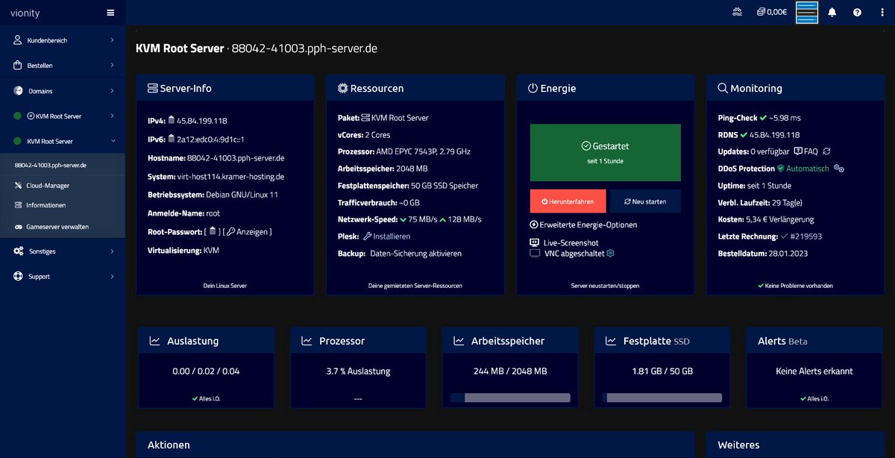Image resolution: width=895 pixels, height=458 pixels.
Task: Open the Updates FAQ link
Action: pos(805,151)
